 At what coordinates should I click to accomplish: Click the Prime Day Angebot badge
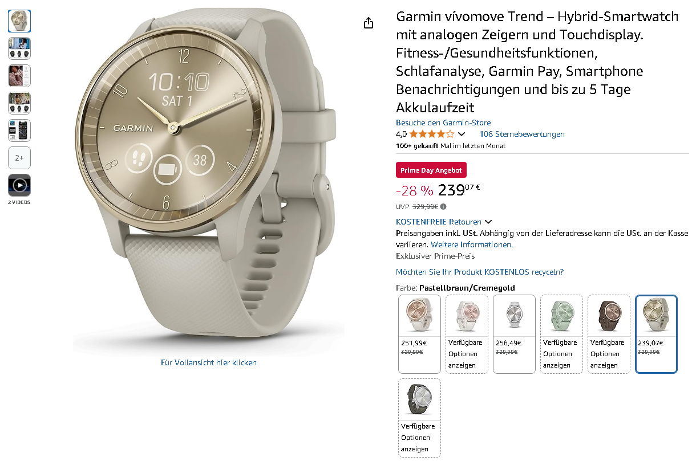pos(431,170)
